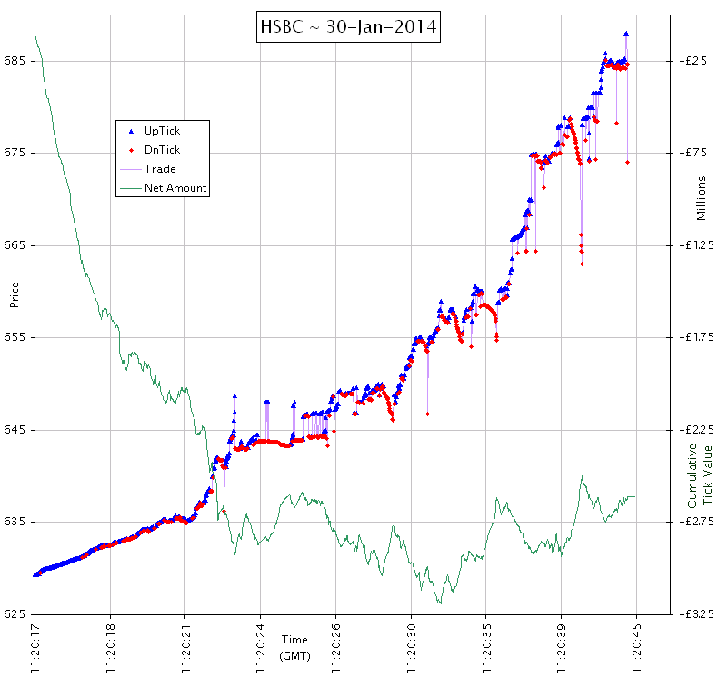Click the 665 price axis label
Screen dimensions: 718x678
click(x=13, y=244)
